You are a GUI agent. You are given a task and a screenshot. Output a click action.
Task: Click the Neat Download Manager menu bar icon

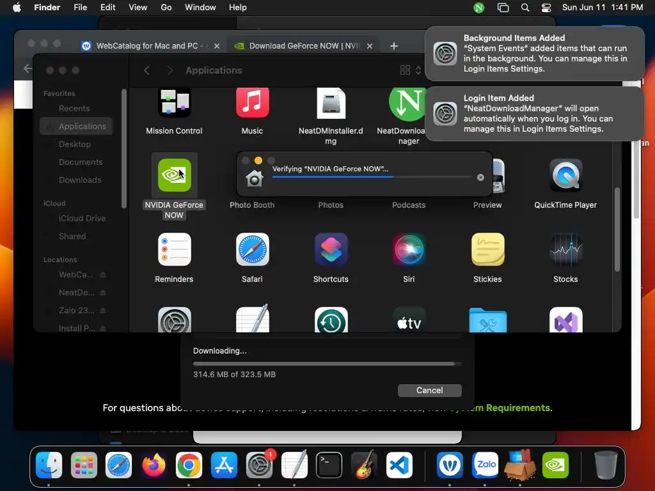coord(478,8)
